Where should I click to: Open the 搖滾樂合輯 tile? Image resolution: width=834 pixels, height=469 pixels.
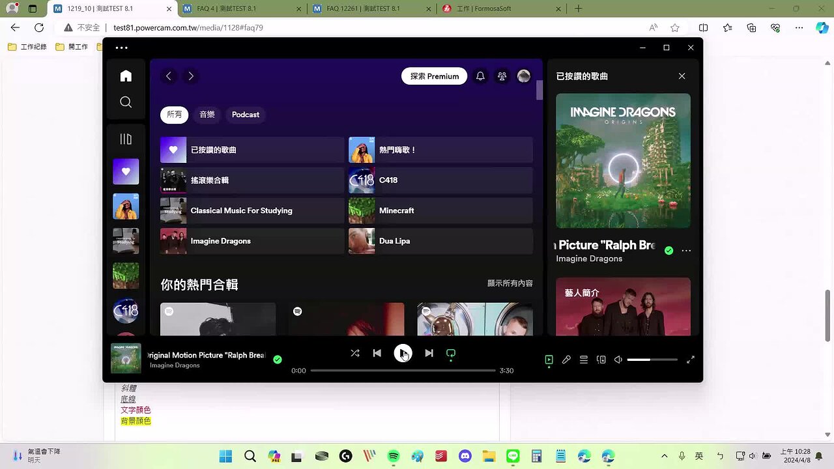click(x=252, y=180)
